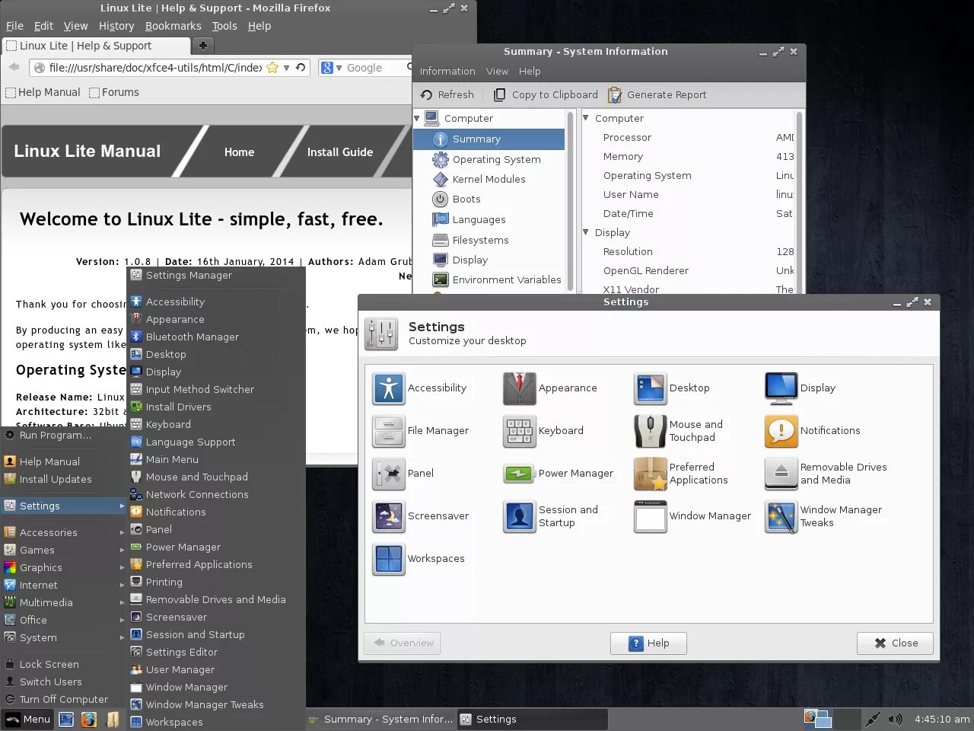This screenshot has width=974, height=731.
Task: Open History menu in Firefox
Action: (x=116, y=26)
